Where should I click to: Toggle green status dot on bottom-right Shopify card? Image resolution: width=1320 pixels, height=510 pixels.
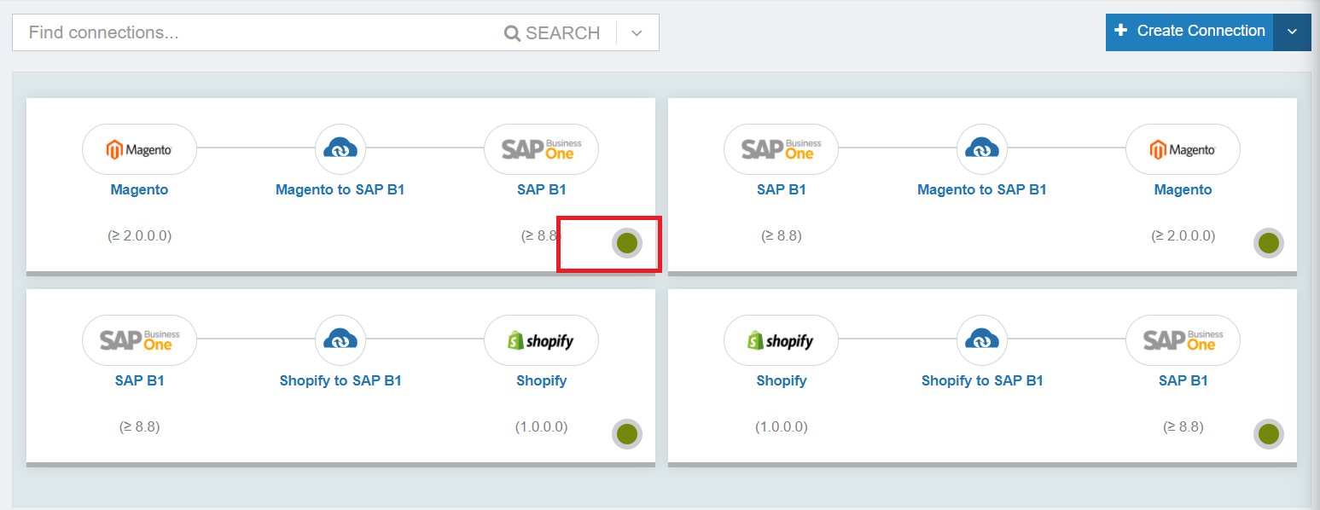[1269, 434]
